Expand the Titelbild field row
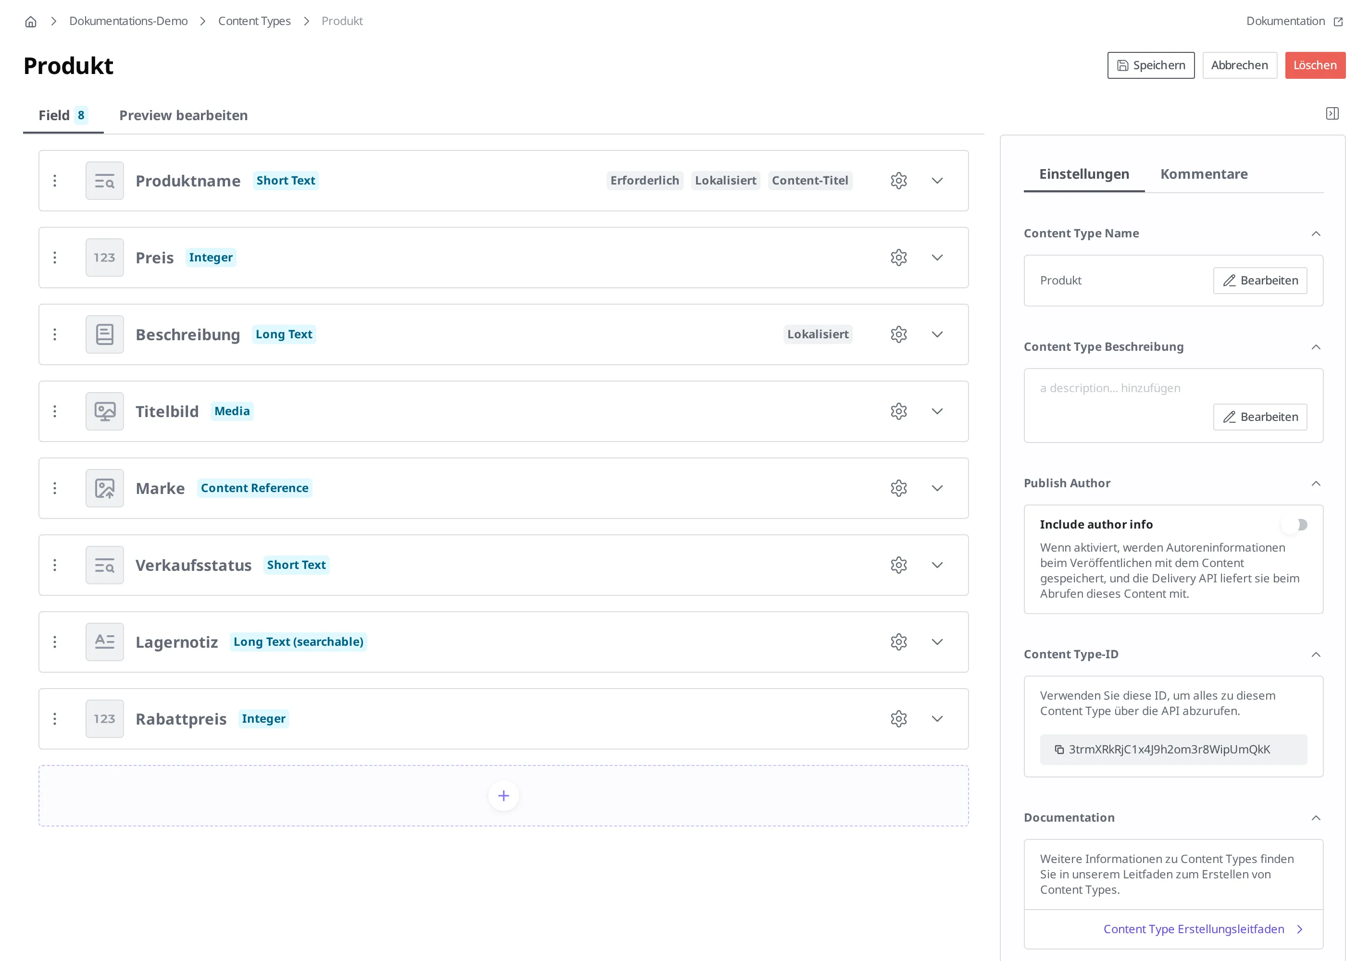 [x=937, y=411]
